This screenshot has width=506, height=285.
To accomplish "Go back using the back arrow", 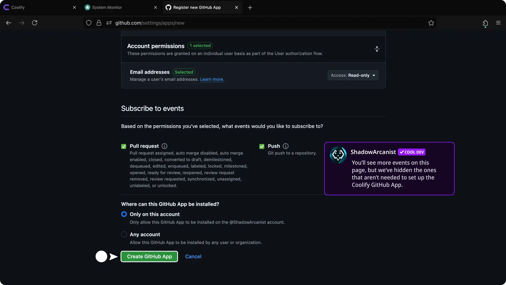I will [x=9, y=23].
